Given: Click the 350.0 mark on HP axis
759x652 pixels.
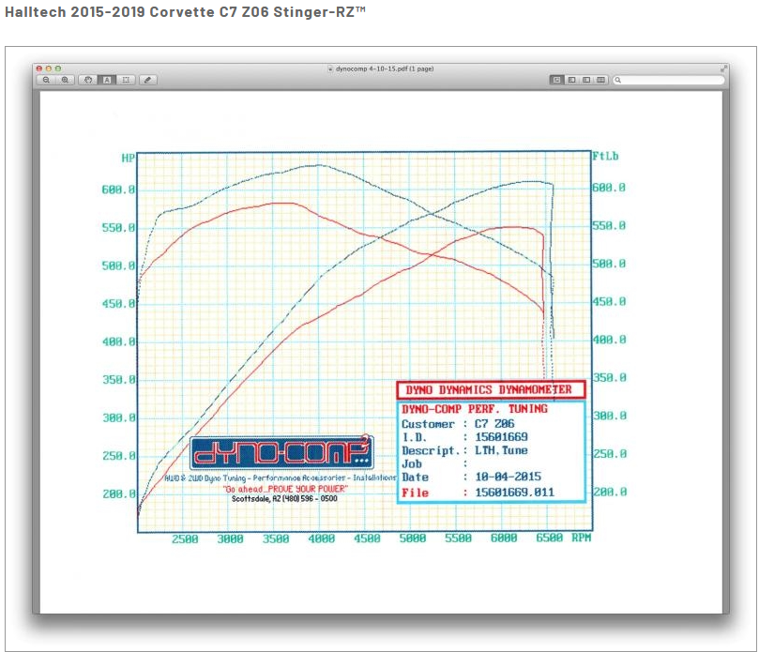Looking at the screenshot, I should [118, 380].
